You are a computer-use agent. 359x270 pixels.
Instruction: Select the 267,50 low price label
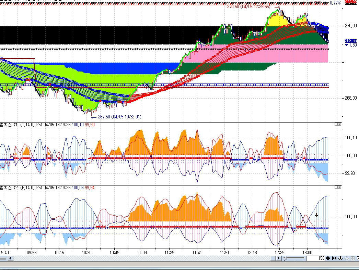pyautogui.click(x=119, y=117)
